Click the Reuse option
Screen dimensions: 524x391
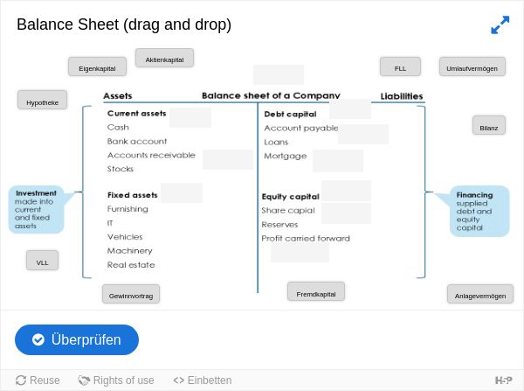click(38, 381)
